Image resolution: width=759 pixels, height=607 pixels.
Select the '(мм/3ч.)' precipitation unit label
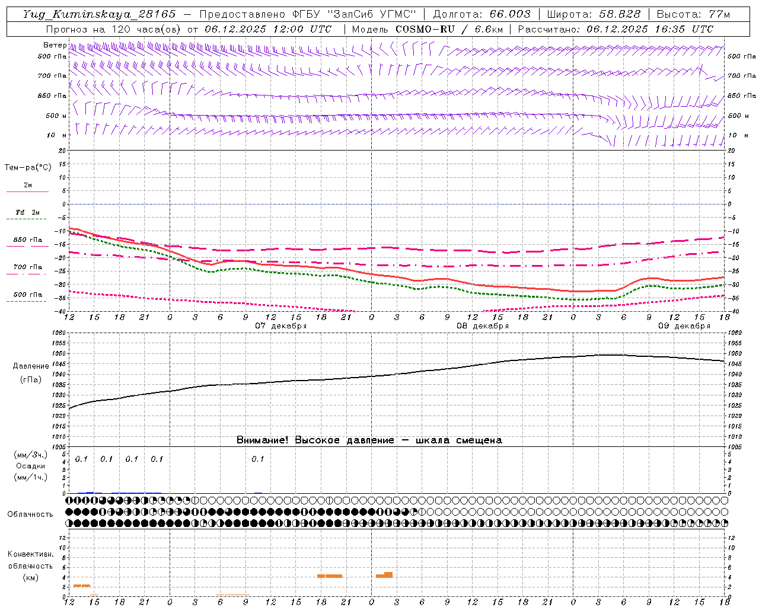[x=31, y=455]
